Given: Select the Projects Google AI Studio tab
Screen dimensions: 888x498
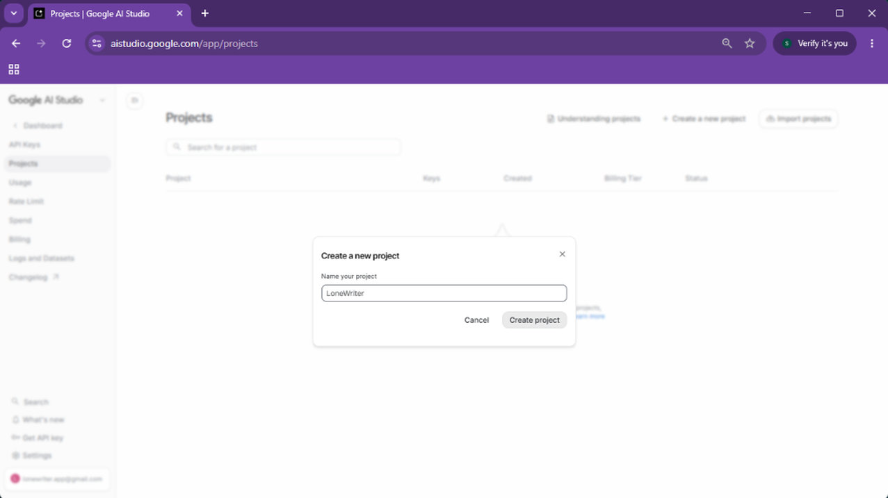Looking at the screenshot, I should 109,13.
